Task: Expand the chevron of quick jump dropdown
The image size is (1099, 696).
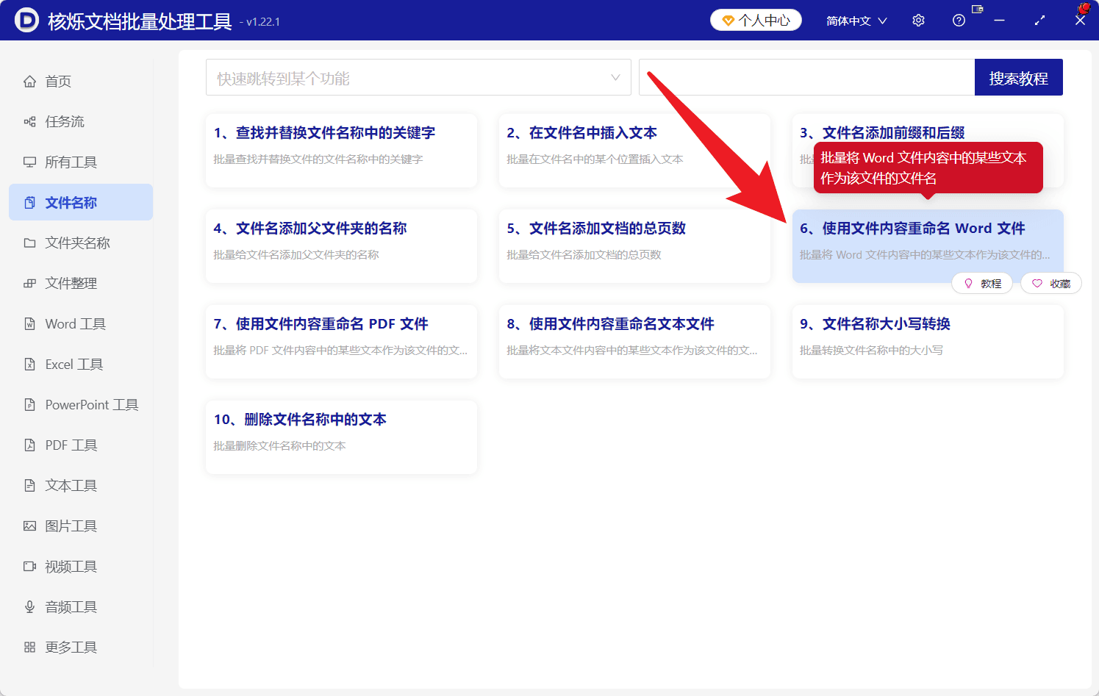Action: (615, 77)
